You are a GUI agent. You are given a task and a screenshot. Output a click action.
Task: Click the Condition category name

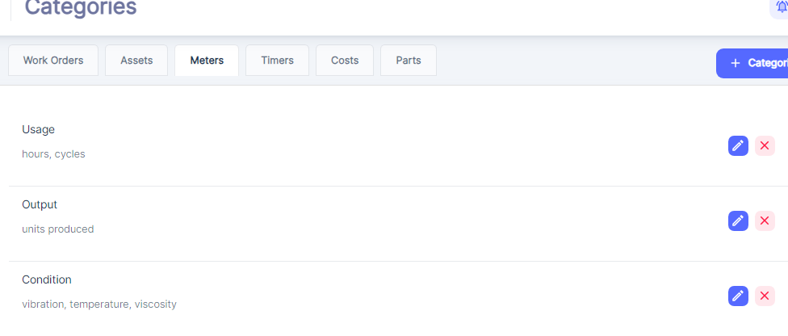tap(47, 279)
